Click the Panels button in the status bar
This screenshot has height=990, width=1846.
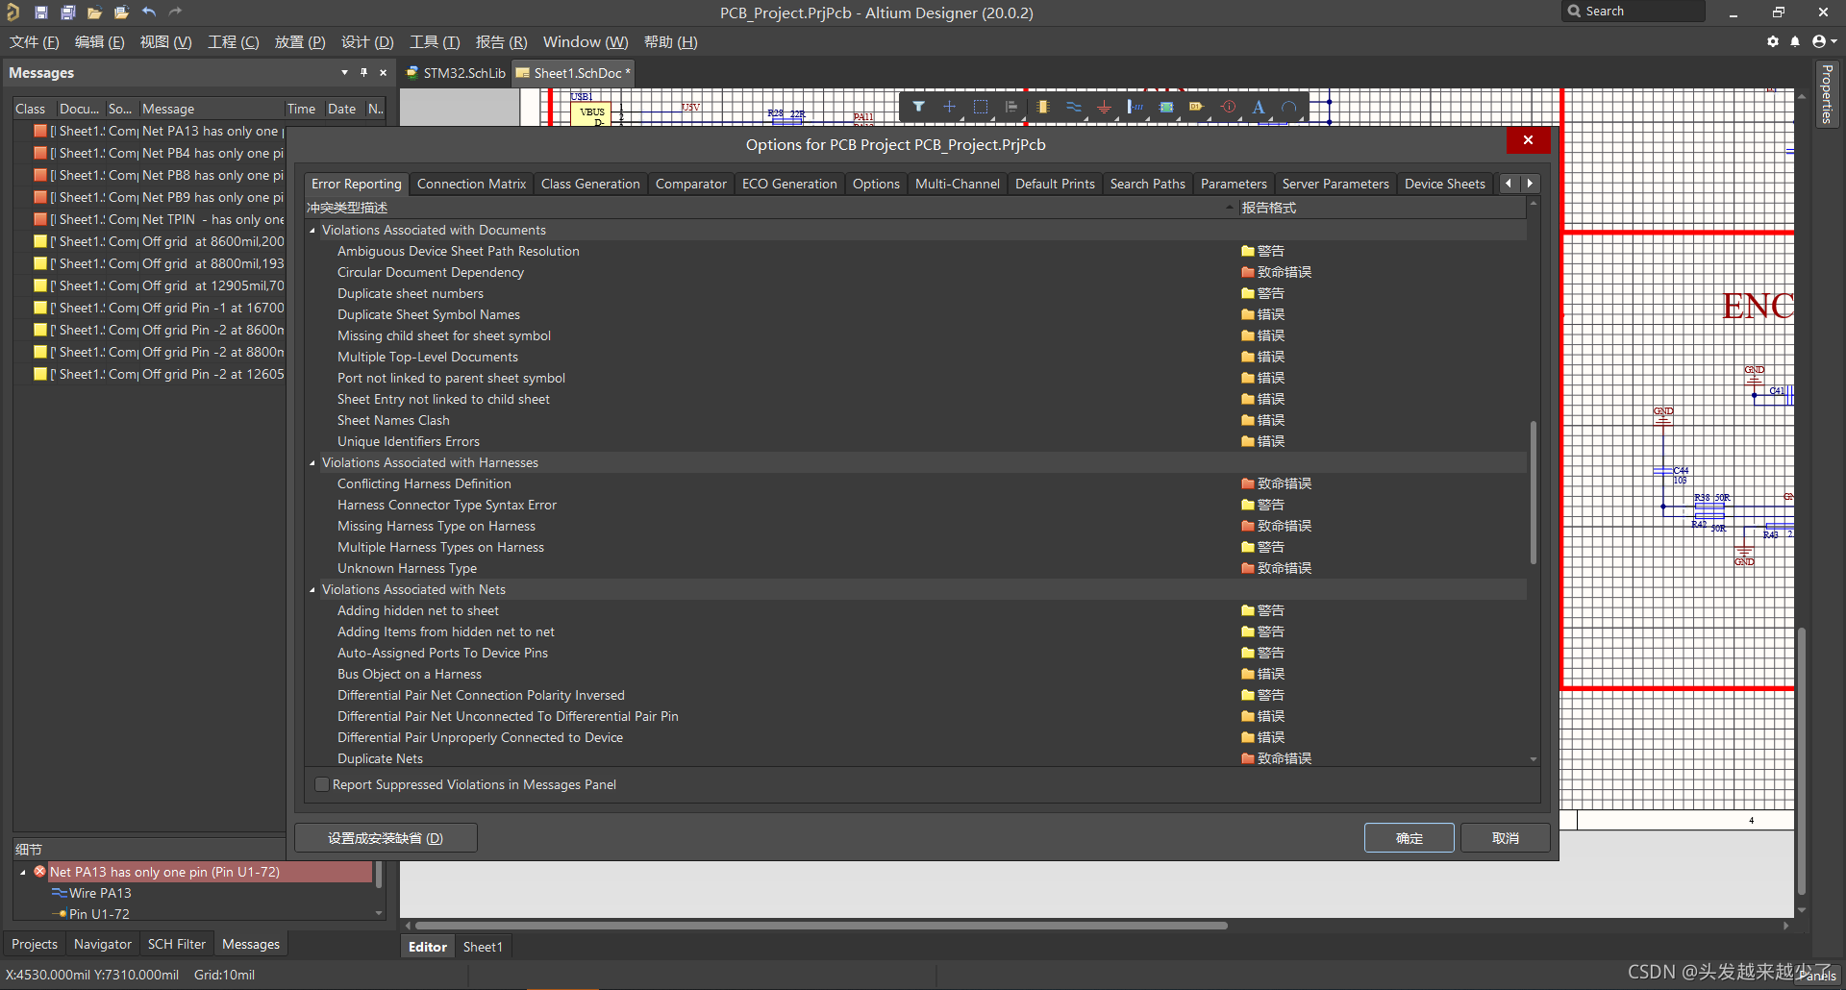1817,975
